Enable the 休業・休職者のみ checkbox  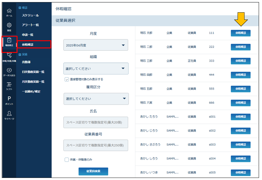click(67, 160)
